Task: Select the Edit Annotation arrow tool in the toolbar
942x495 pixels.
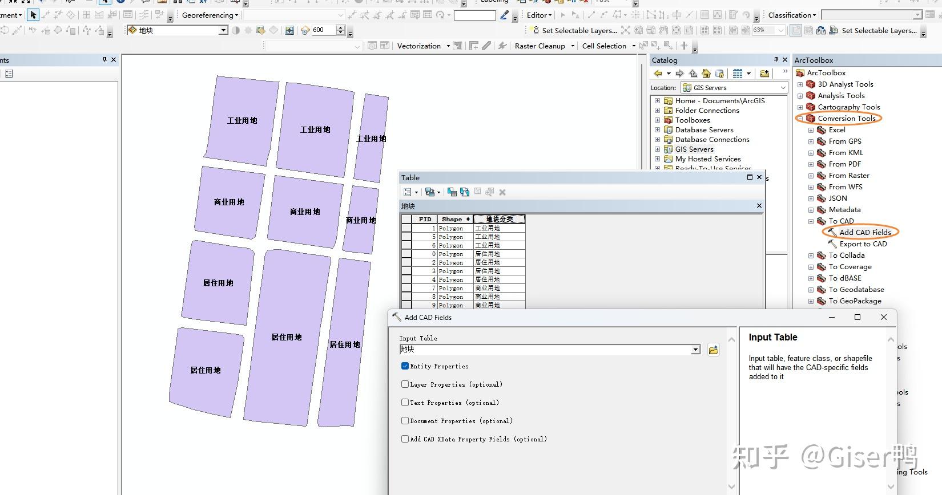Action: (x=33, y=15)
